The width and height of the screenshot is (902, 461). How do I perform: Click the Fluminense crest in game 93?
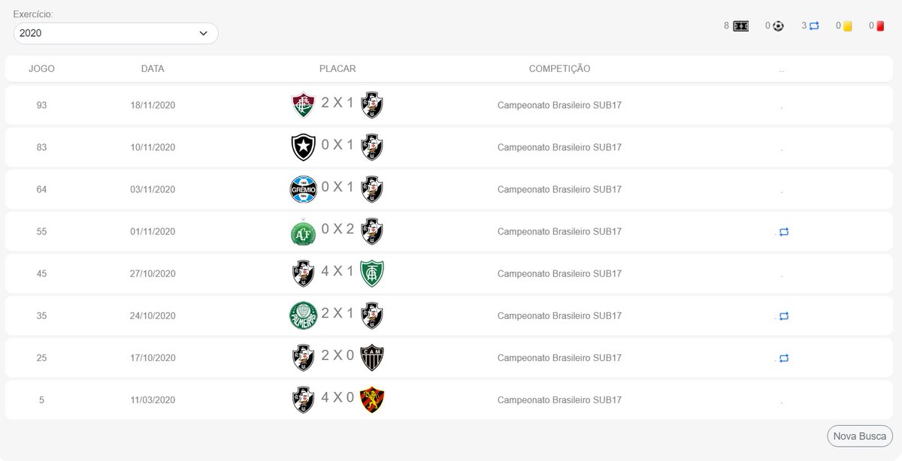(304, 105)
